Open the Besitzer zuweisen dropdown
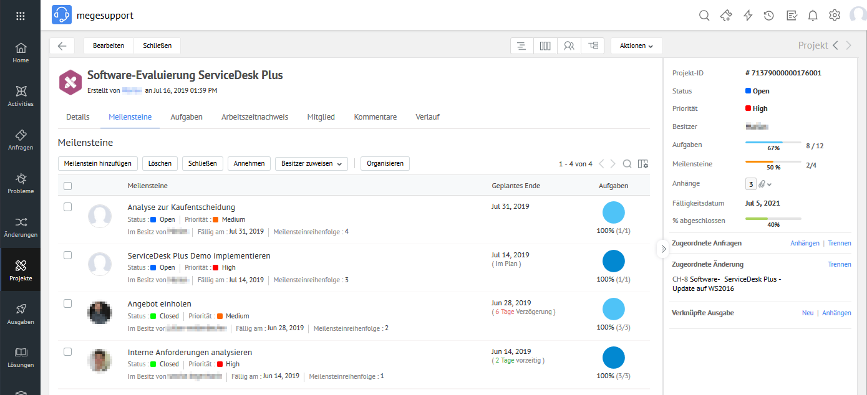The height and width of the screenshot is (395, 867). 311,163
